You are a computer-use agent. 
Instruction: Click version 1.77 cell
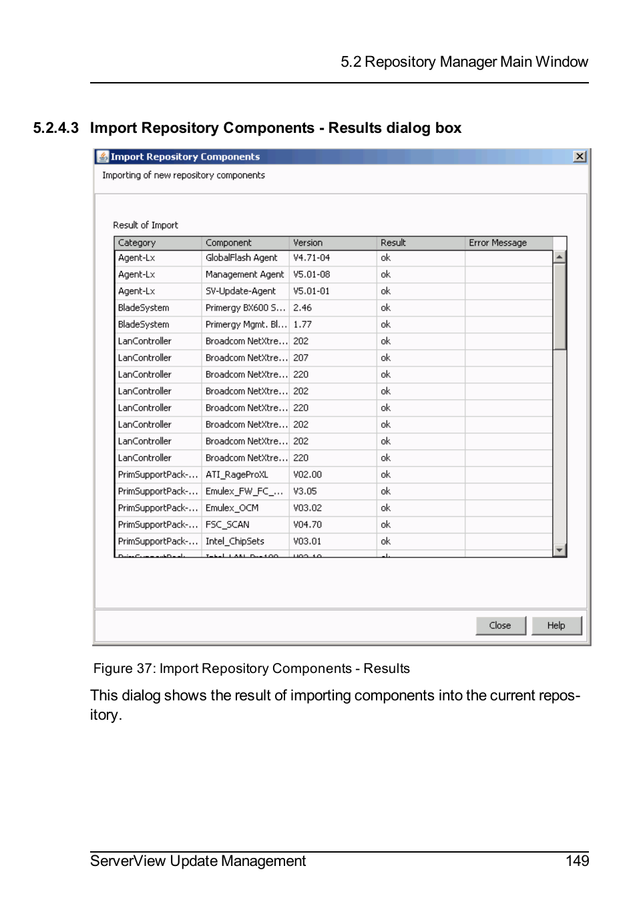333,324
